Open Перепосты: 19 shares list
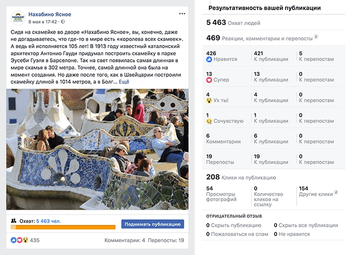This screenshot has height=255, width=353. point(166,240)
